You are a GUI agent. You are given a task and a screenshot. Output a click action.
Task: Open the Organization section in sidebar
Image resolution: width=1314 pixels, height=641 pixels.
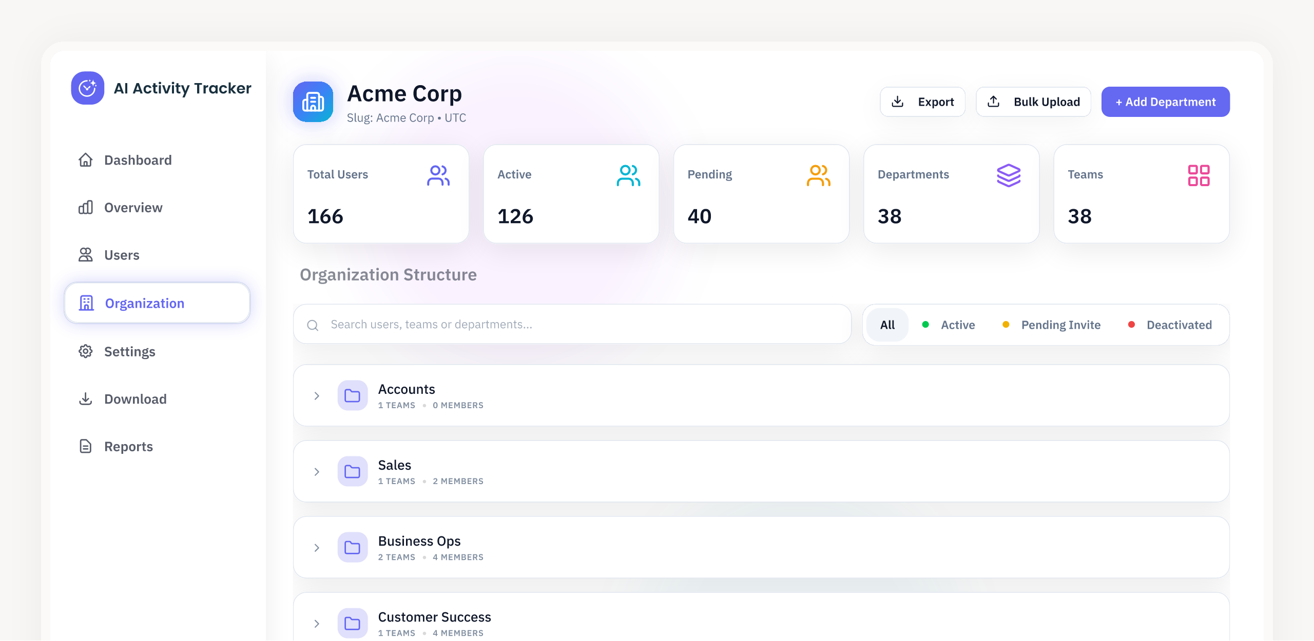tap(144, 303)
